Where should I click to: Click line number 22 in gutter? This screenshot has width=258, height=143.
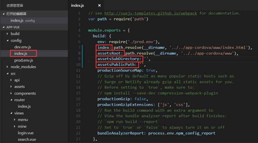(x=78, y=133)
